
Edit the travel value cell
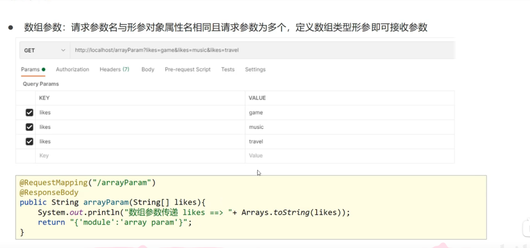coord(256,141)
